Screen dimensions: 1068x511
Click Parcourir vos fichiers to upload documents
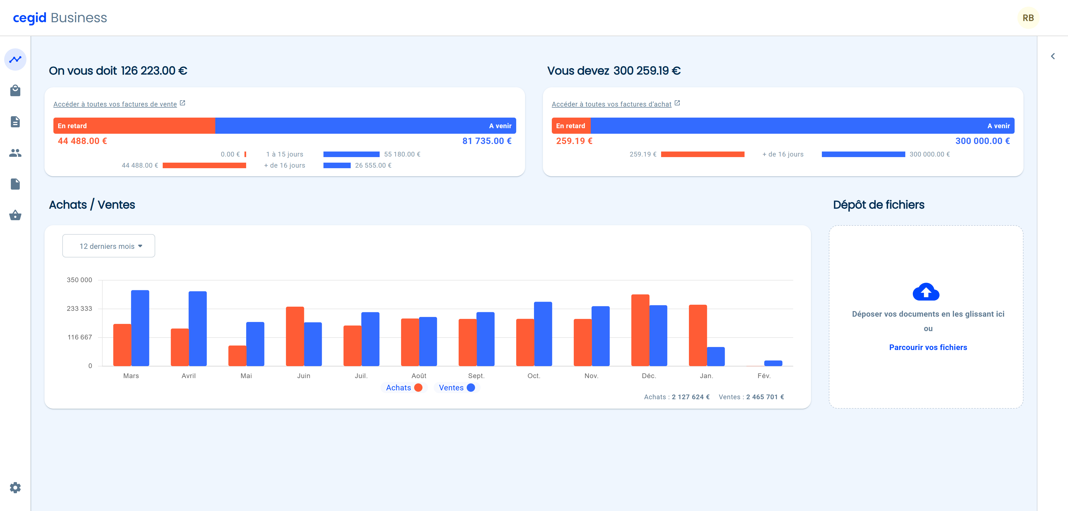tap(928, 347)
